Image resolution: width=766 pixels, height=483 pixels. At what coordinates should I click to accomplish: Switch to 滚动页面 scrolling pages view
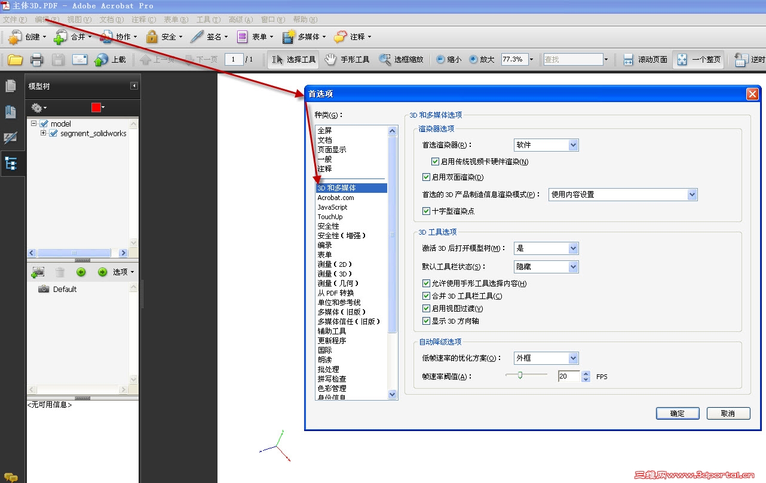(645, 60)
